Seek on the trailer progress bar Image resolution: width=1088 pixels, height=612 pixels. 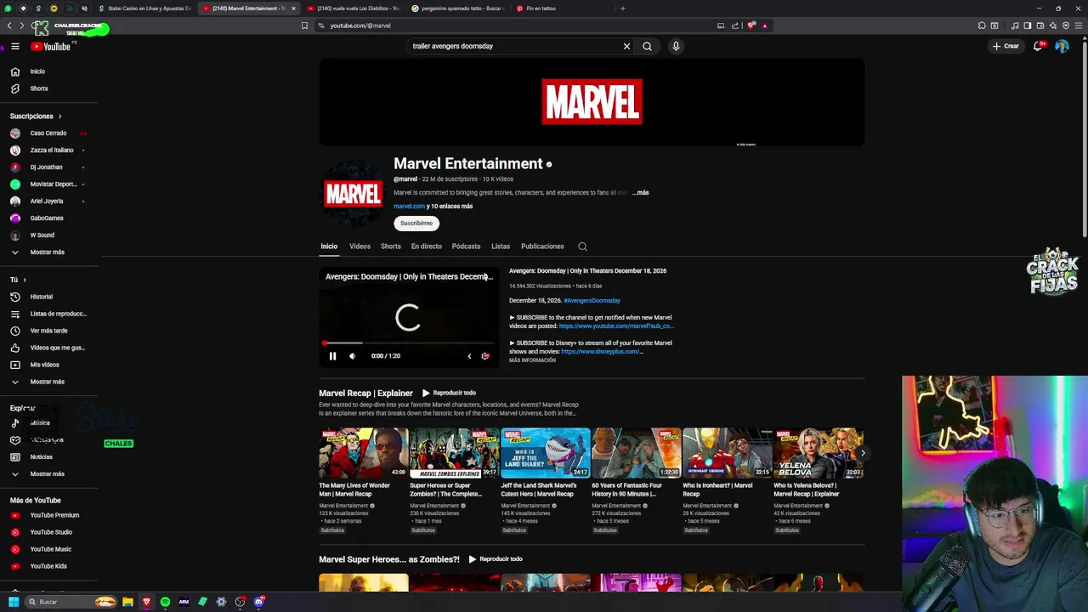408,343
